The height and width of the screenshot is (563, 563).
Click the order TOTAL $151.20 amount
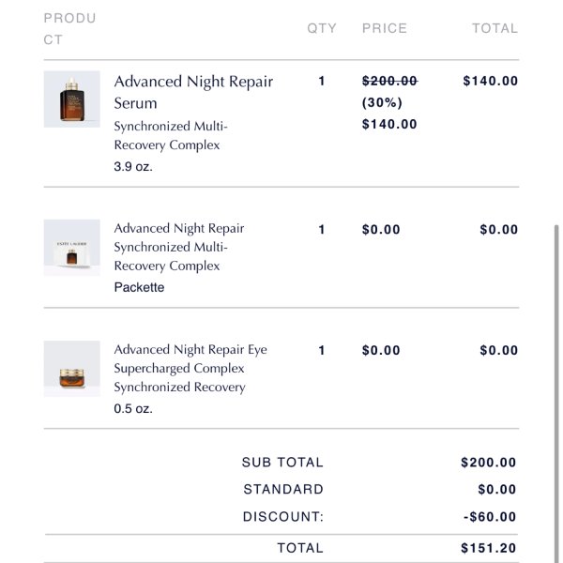(x=488, y=548)
